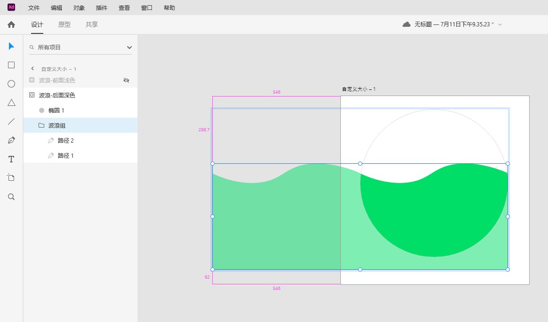
Task: Select the 波浪-后面深色 layer
Action: click(81, 95)
